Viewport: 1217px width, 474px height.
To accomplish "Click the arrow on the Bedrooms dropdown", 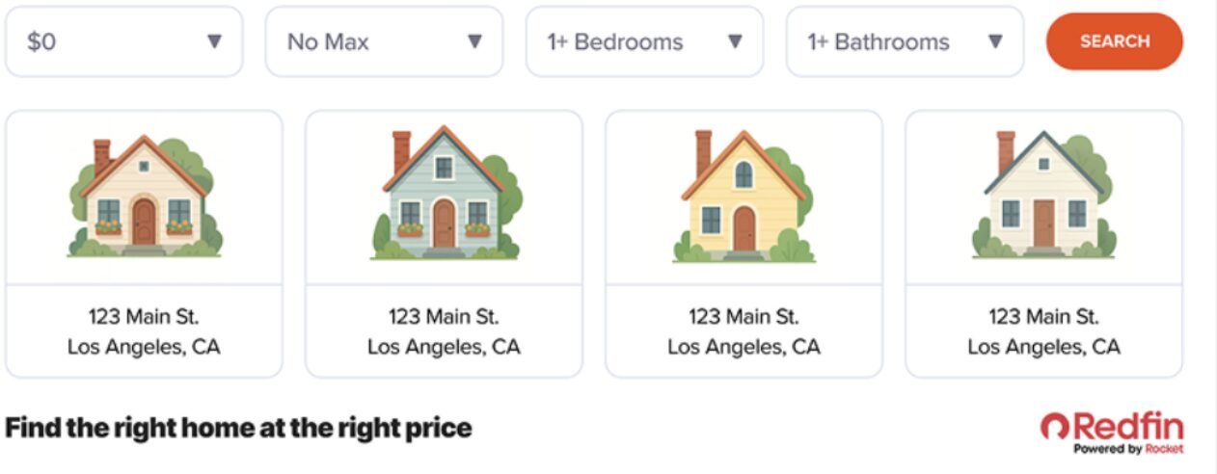I will pos(735,41).
